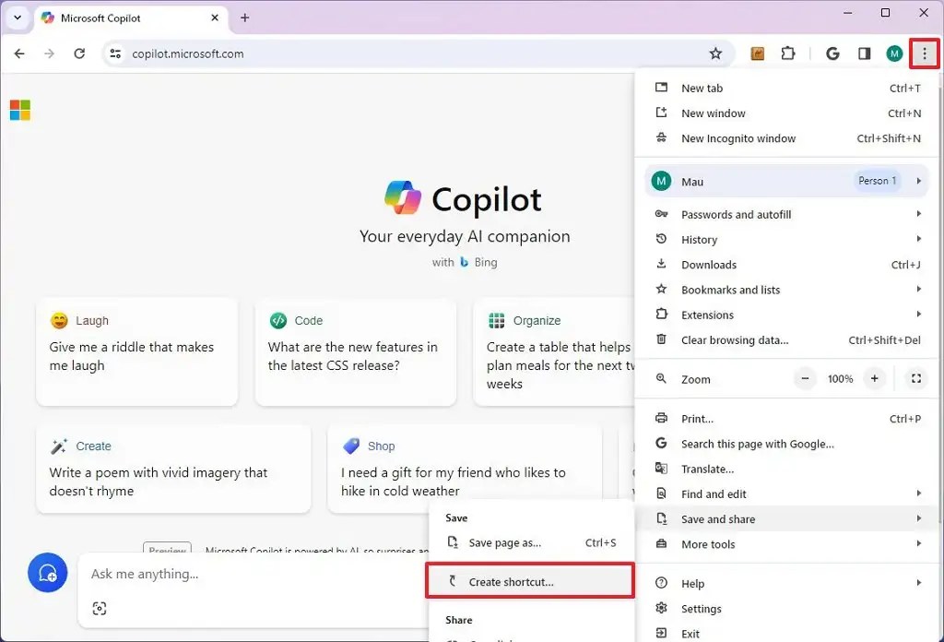Click the screenshot icon in the chat box
This screenshot has height=642, width=944.
coord(100,609)
